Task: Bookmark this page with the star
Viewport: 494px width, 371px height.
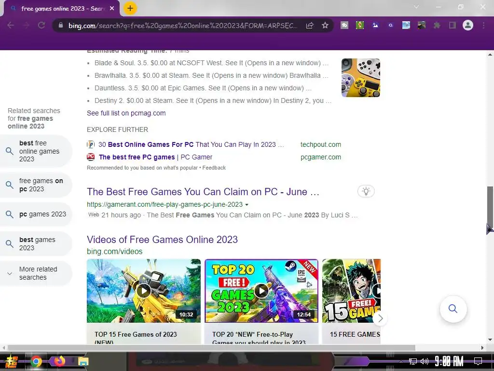Action: [x=325, y=25]
